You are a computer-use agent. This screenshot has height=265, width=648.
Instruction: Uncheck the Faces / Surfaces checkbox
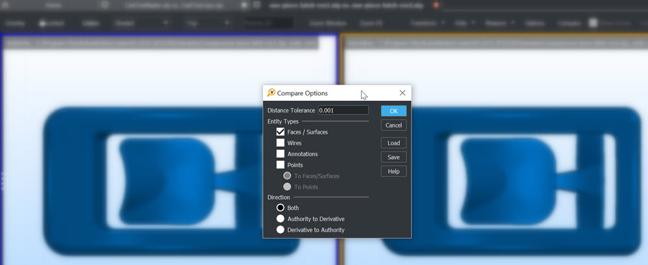pyautogui.click(x=281, y=132)
